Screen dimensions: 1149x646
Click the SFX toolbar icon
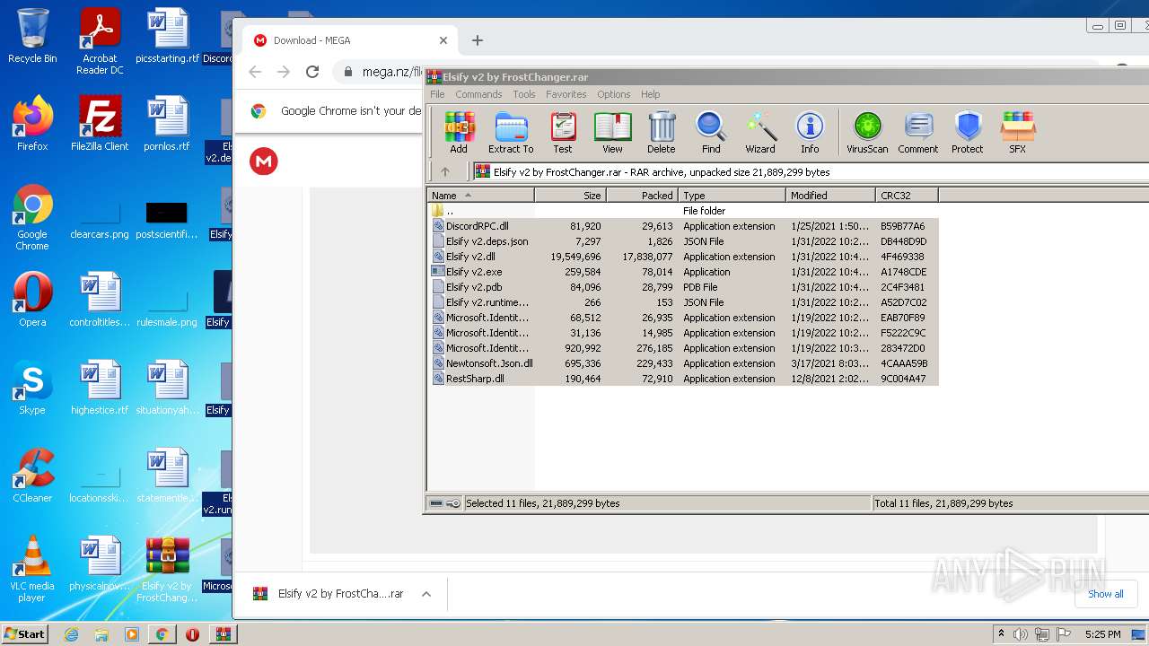pyautogui.click(x=1017, y=133)
